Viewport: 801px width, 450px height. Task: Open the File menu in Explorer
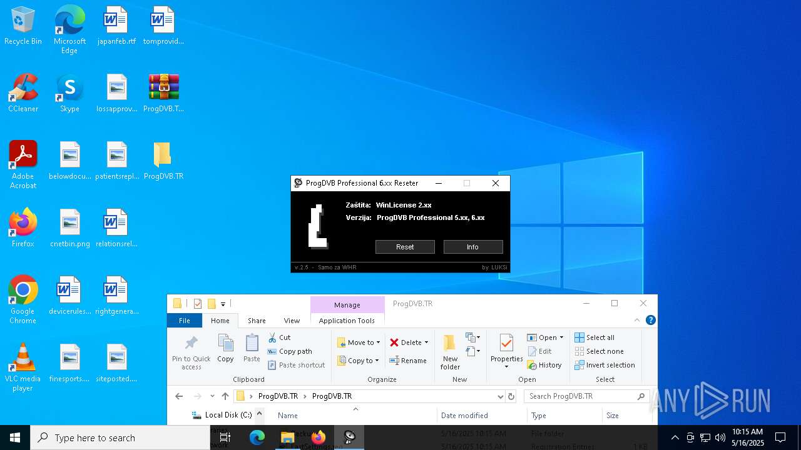[185, 321]
